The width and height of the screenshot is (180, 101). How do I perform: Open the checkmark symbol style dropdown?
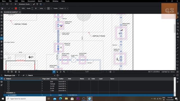pyautogui.click(x=10, y=8)
